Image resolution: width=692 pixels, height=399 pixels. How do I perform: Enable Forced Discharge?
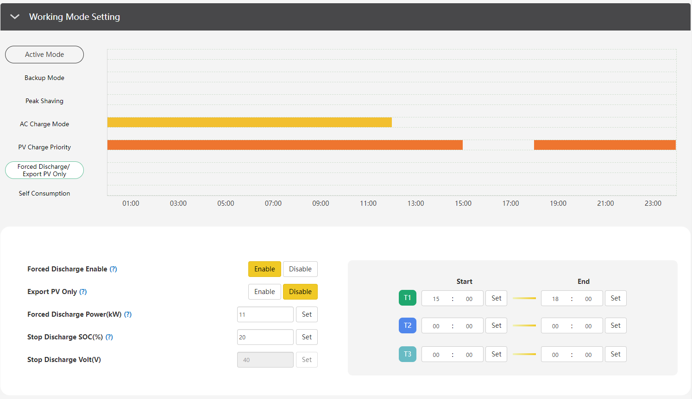click(264, 269)
